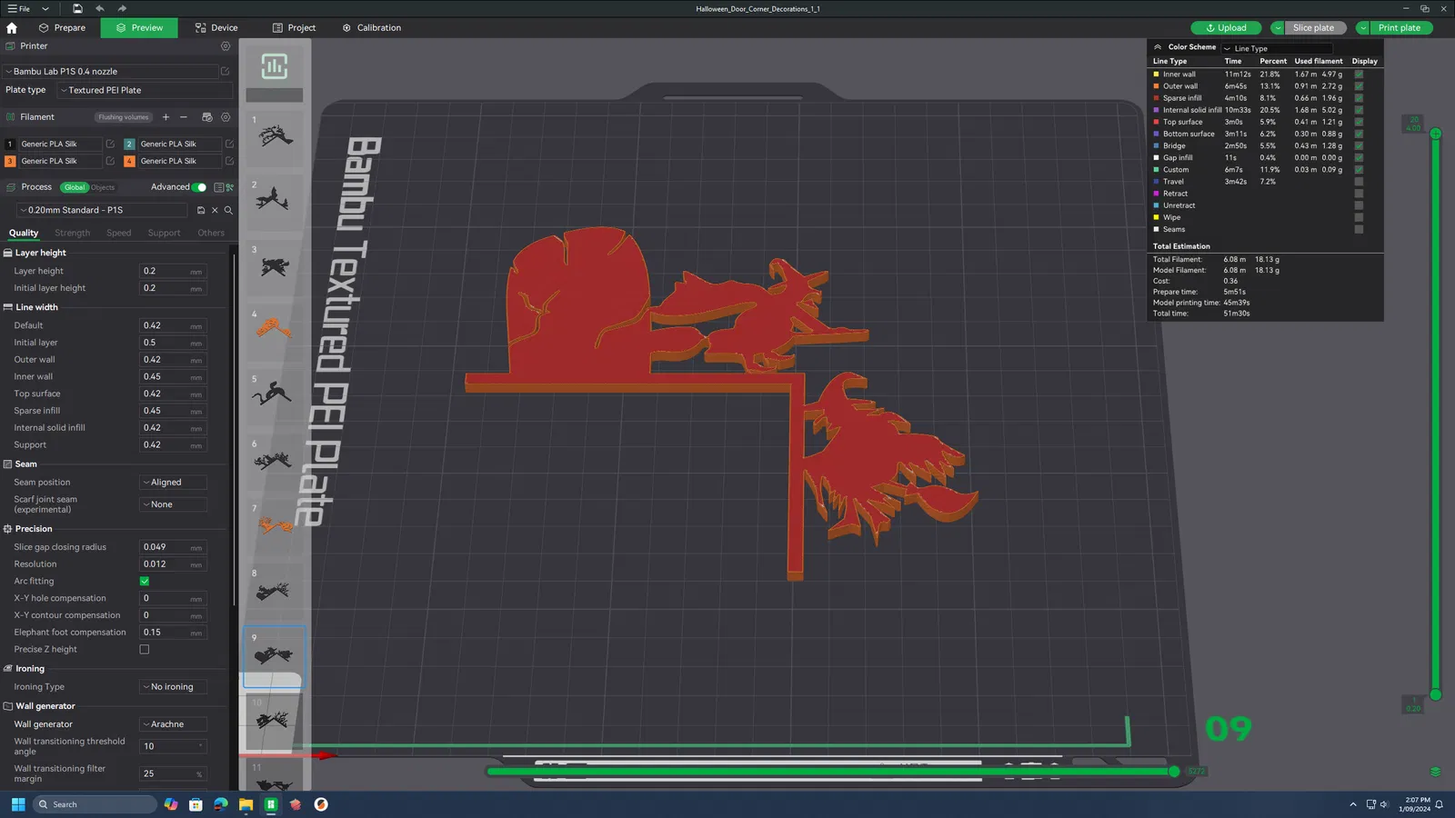
Task: Sync filaments from AMS icon
Action: click(207, 117)
